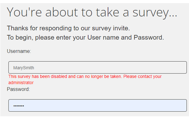Click the word administrator in error text
This screenshot has height=120, width=189.
pos(21,82)
